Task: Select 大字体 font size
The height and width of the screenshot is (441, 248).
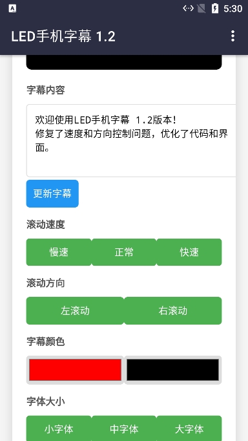Action: pos(189,428)
